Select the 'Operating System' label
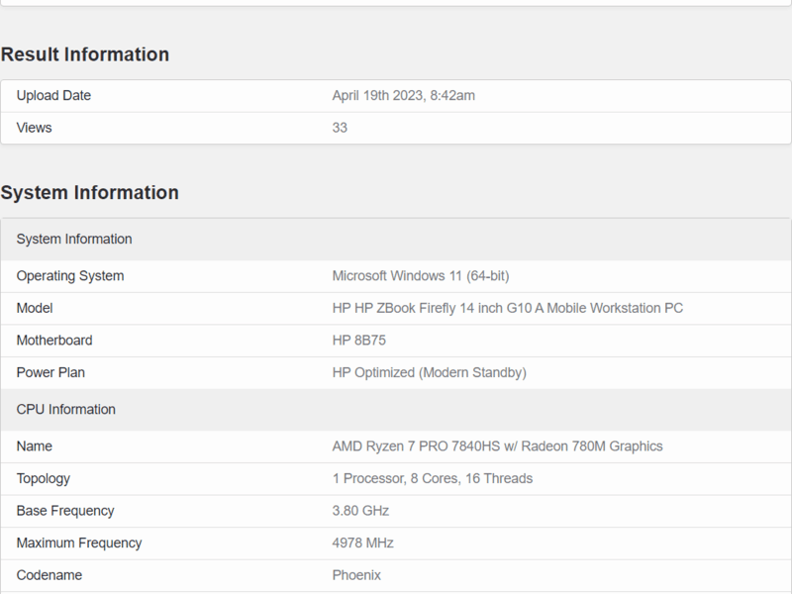This screenshot has height=594, width=792. point(70,276)
